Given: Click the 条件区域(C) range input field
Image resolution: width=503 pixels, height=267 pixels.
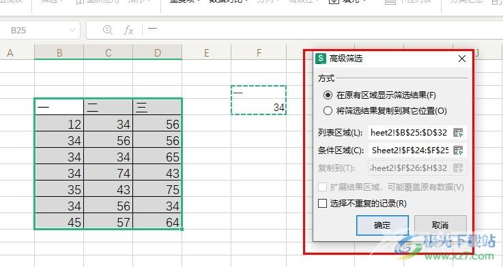Looking at the screenshot, I should click(409, 150).
